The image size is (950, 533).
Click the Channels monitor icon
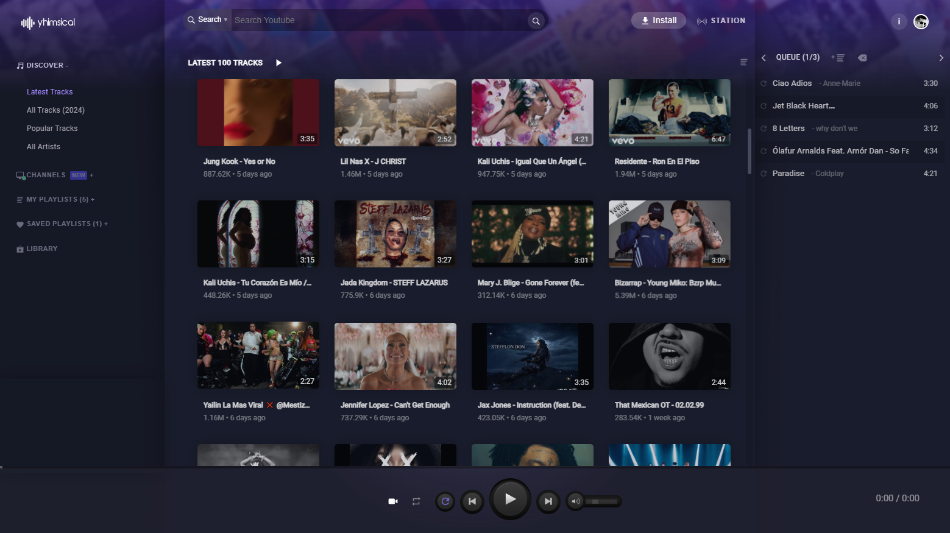tap(21, 175)
